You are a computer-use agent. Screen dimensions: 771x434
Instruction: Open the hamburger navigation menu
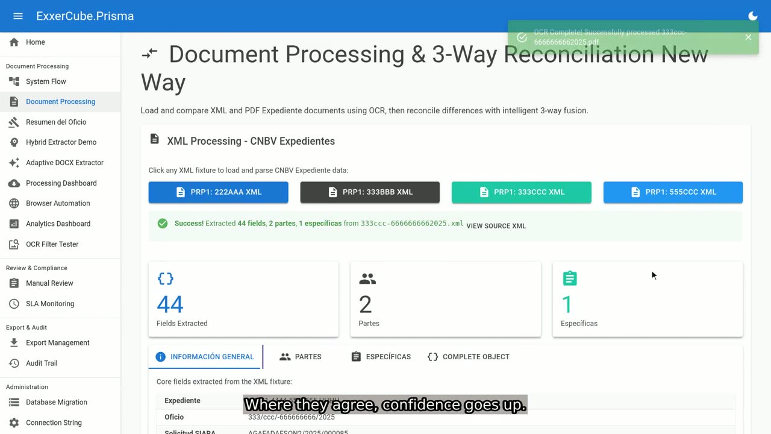pos(18,16)
